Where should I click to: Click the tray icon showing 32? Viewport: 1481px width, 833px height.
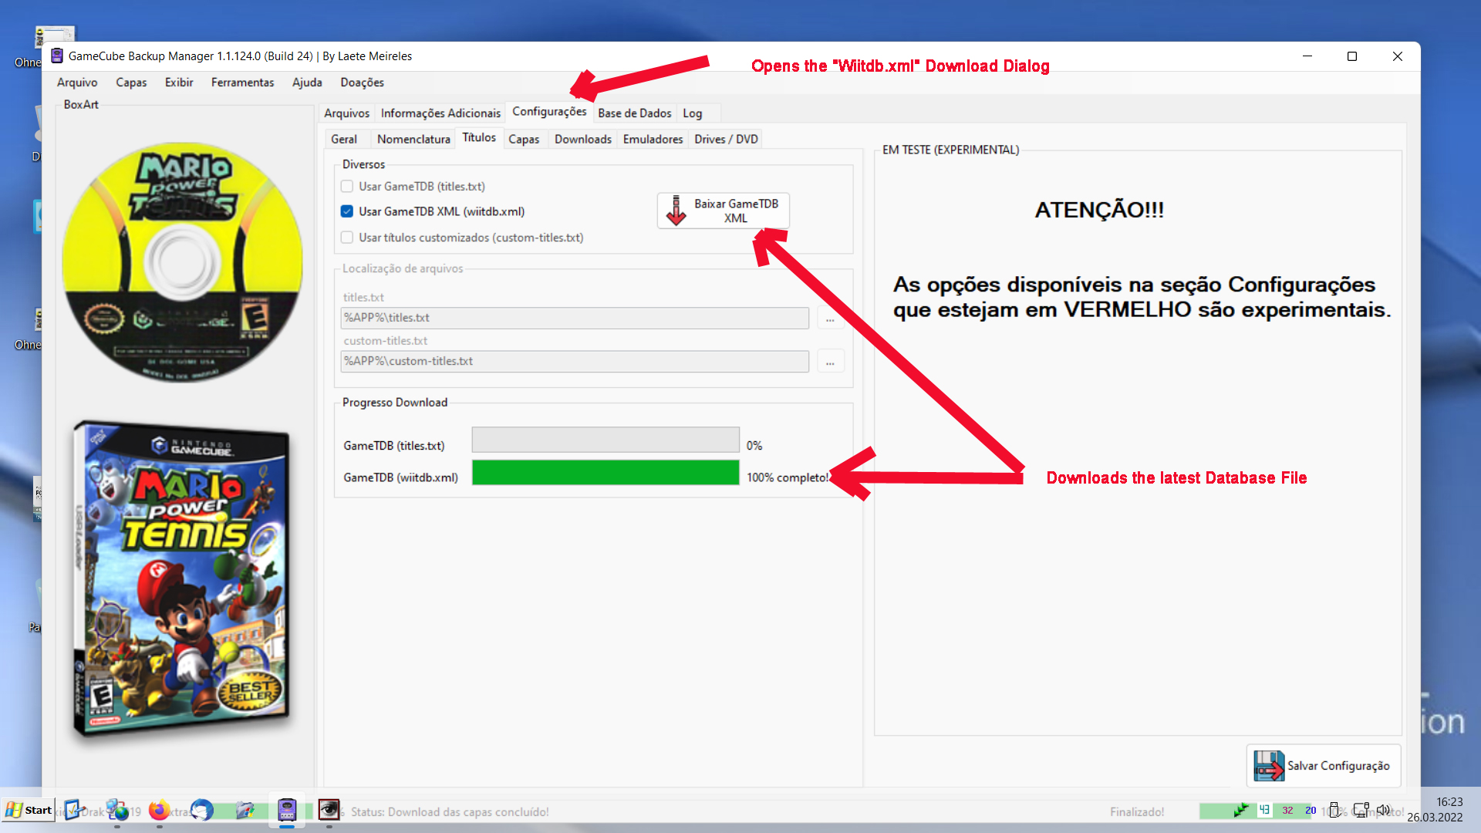(x=1287, y=810)
